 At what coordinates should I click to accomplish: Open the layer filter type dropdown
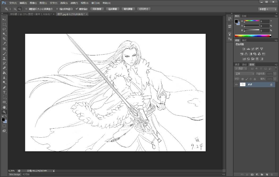click(x=241, y=69)
